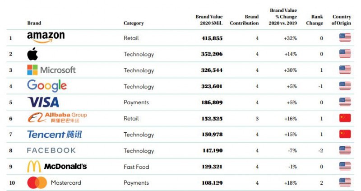Select the VISA logo
Viewport: 361px width, 191px height.
click(43, 102)
